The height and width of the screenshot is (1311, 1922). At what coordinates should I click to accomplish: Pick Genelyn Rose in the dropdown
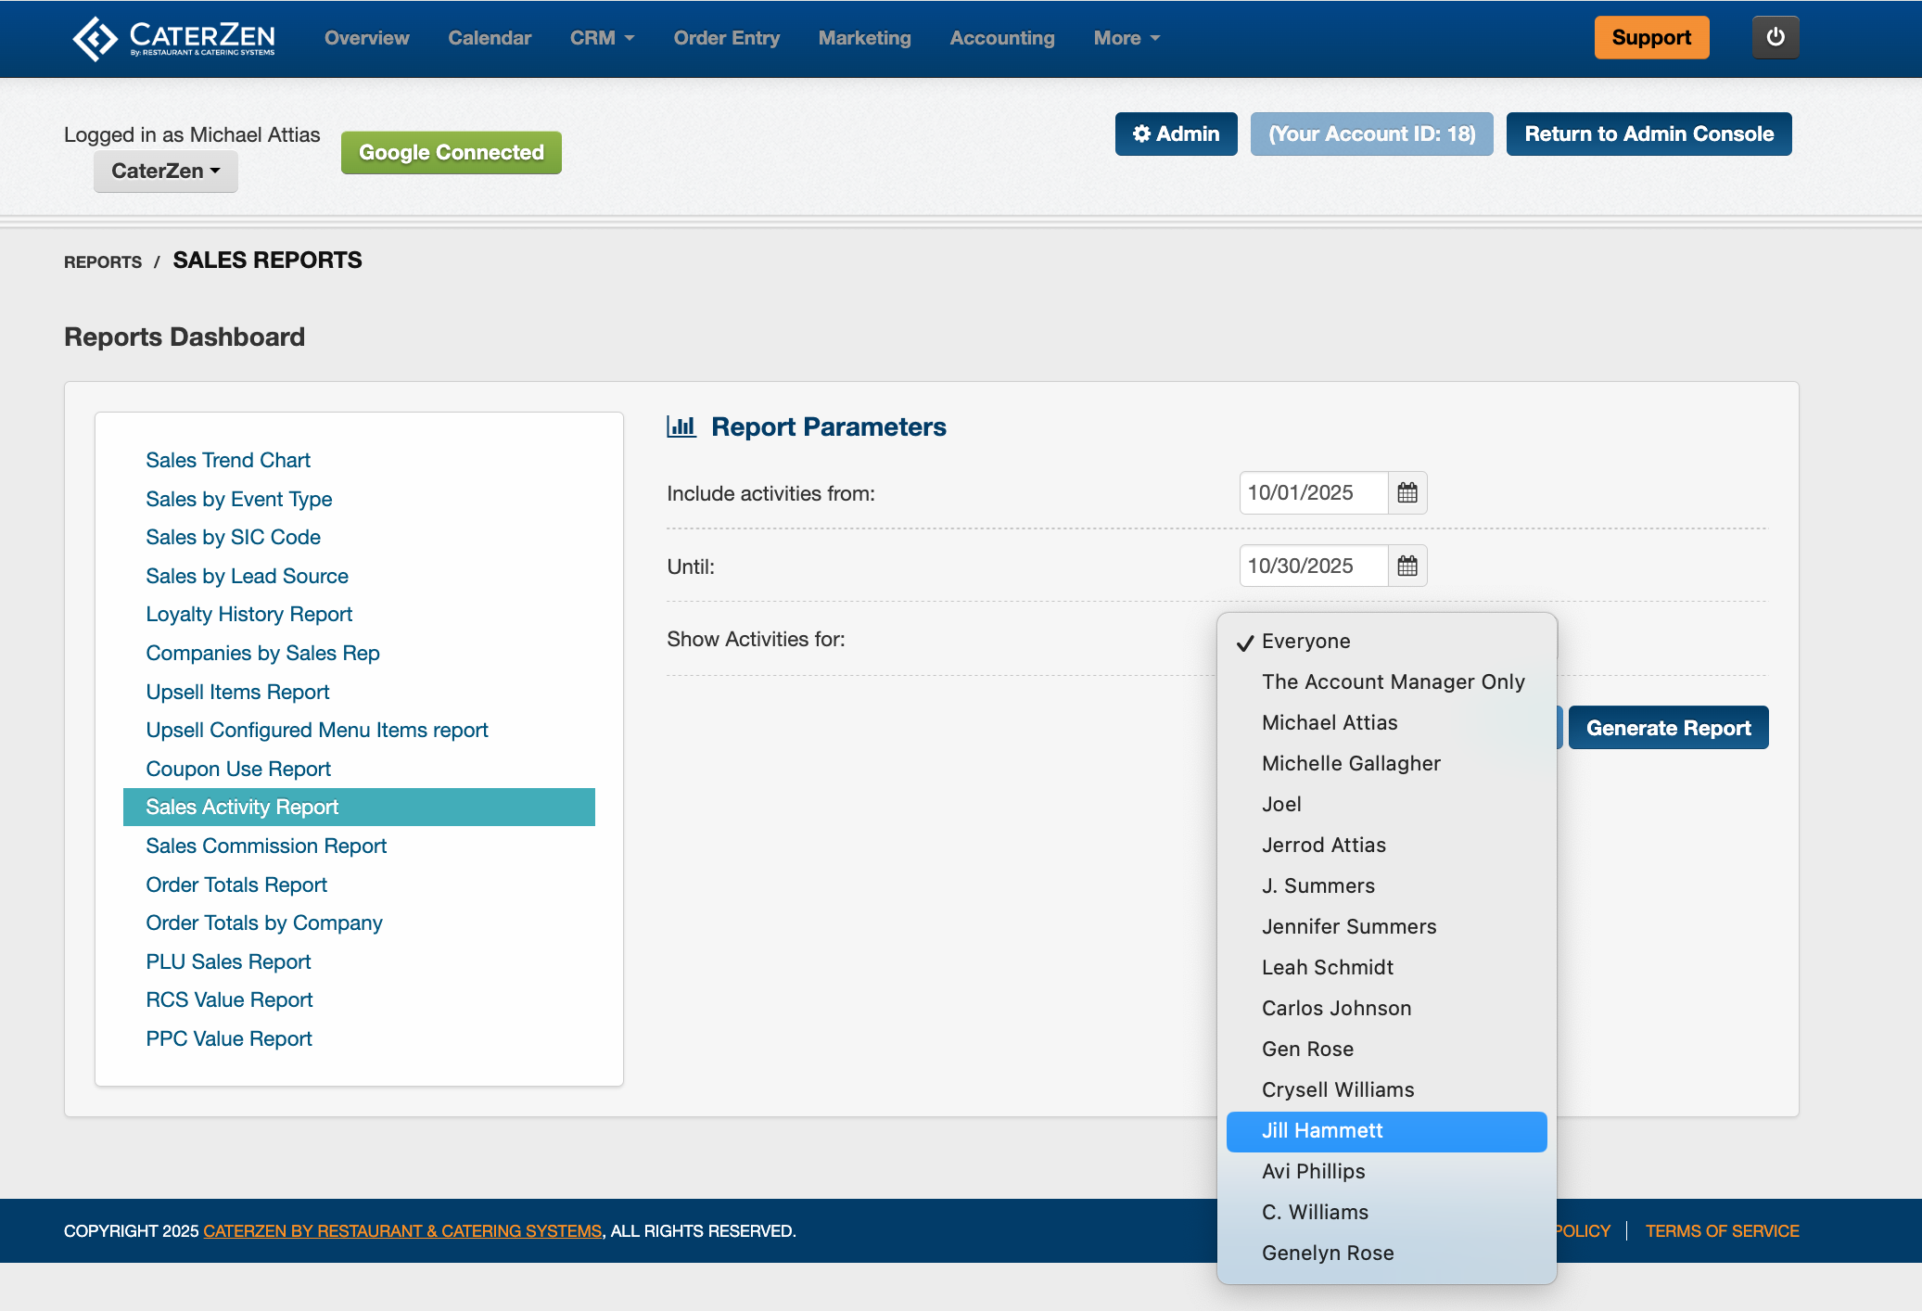[x=1327, y=1254]
